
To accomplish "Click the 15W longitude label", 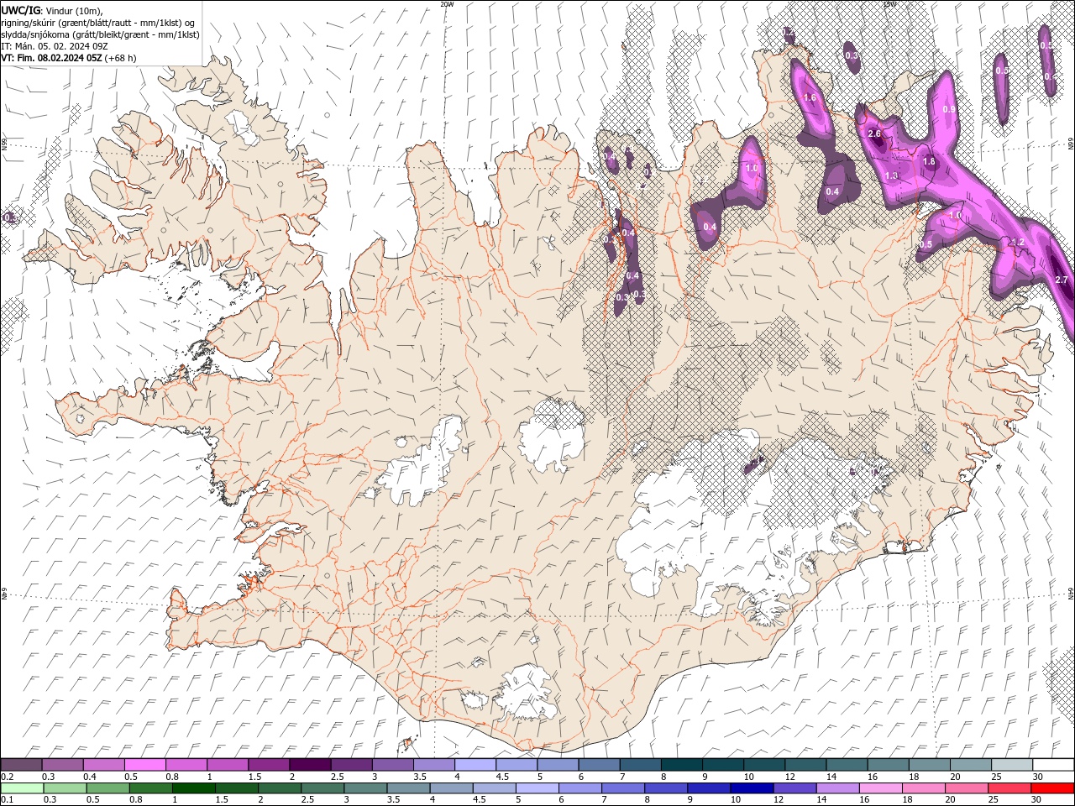I will (x=889, y=4).
